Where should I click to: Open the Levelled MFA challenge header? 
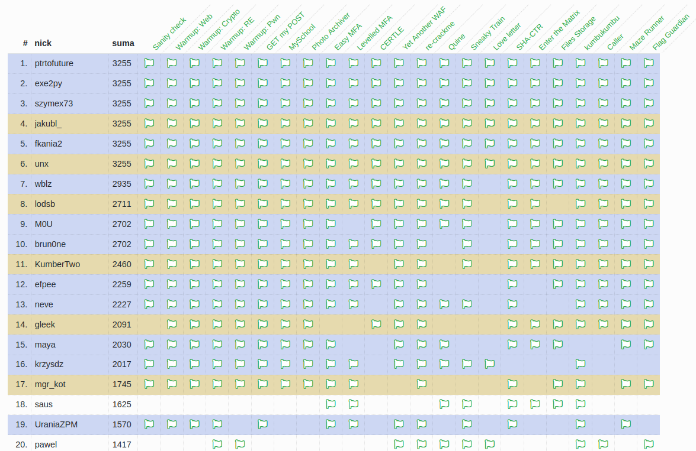(x=374, y=33)
